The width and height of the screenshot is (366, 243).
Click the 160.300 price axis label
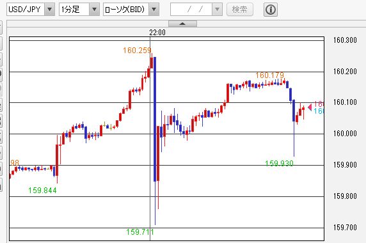(345, 40)
